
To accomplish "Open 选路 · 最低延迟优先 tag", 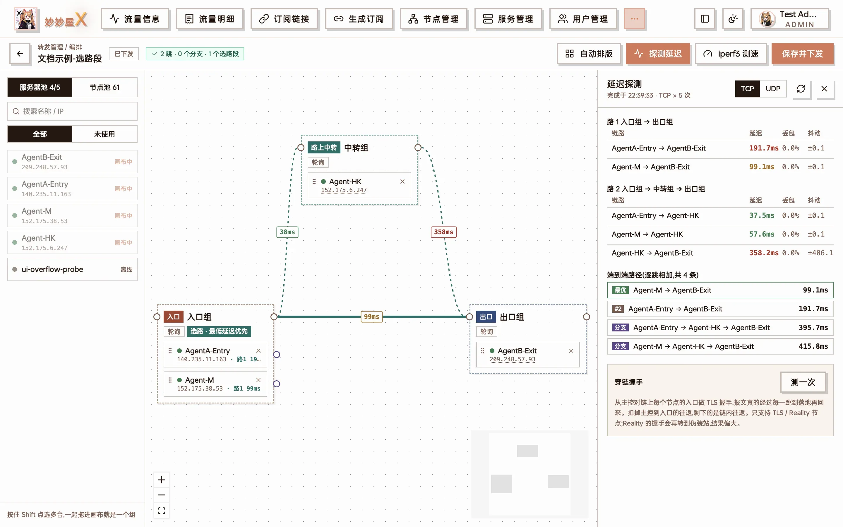I will coord(219,331).
